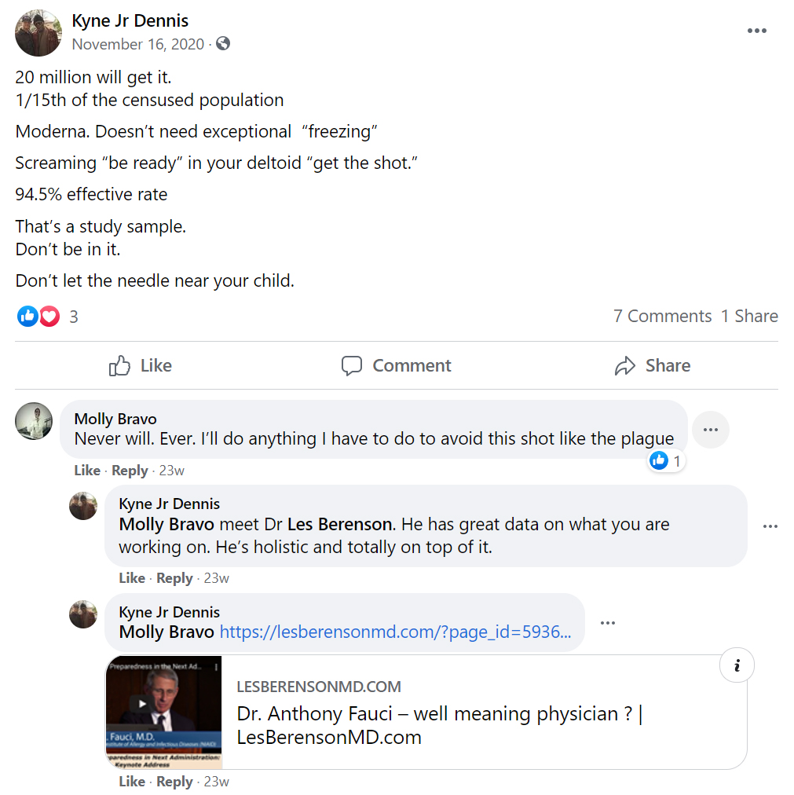Image resolution: width=794 pixels, height=795 pixels.
Task: Click Molly Bravo's profile avatar
Action: (x=34, y=421)
